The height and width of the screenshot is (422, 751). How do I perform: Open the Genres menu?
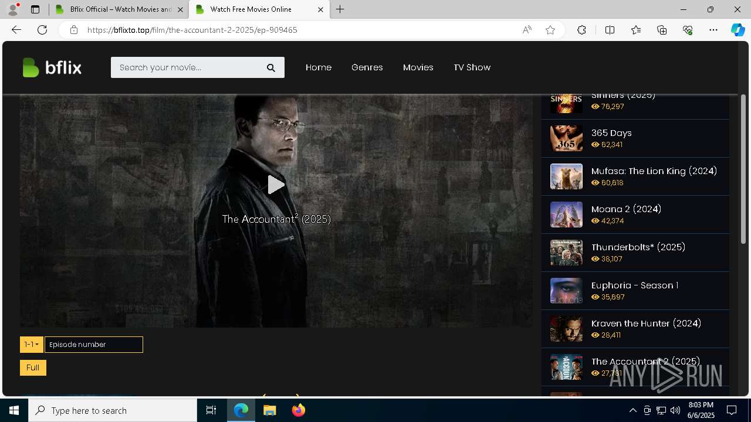(x=367, y=67)
